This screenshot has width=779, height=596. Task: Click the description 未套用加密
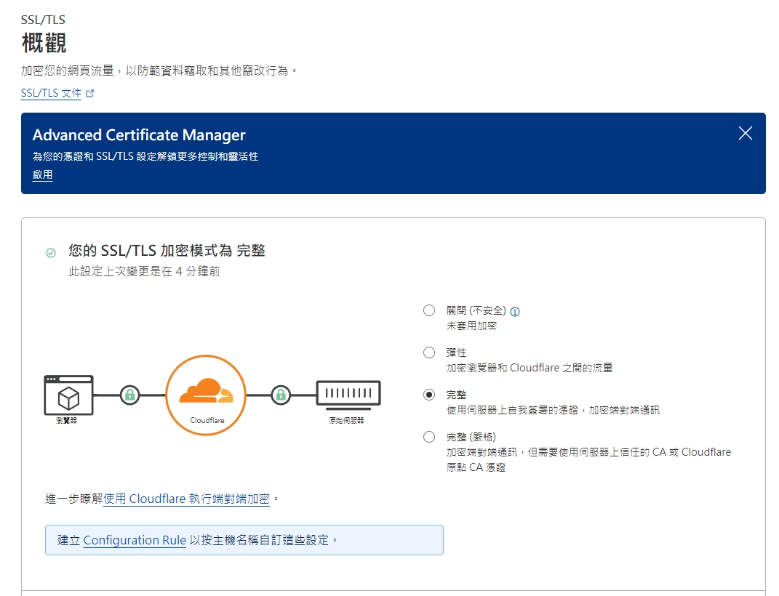pyautogui.click(x=471, y=326)
